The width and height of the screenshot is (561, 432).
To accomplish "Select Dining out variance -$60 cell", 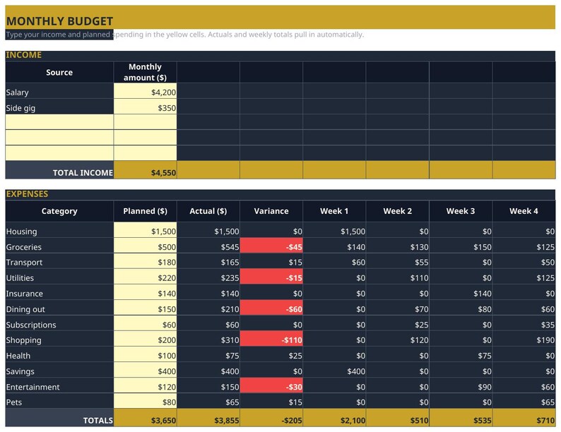I will [x=271, y=308].
